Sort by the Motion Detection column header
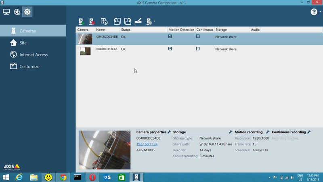 point(181,30)
